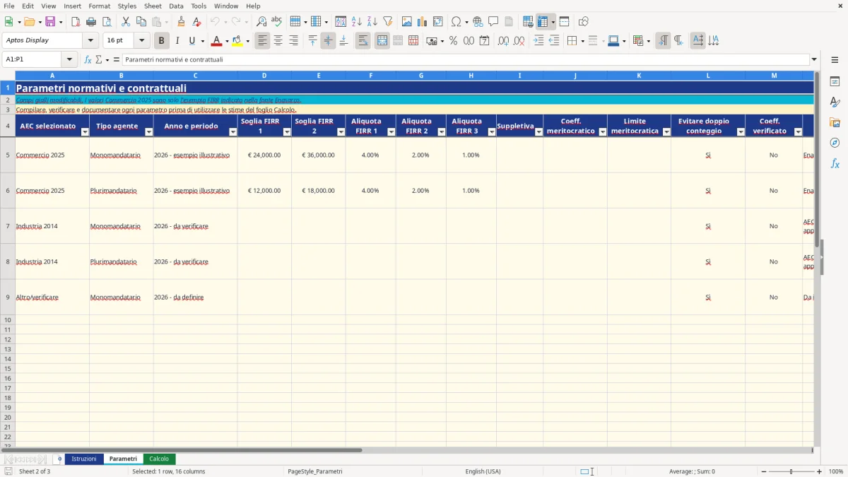Click the Print icon
Image resolution: width=848 pixels, height=477 pixels.
[x=91, y=22]
